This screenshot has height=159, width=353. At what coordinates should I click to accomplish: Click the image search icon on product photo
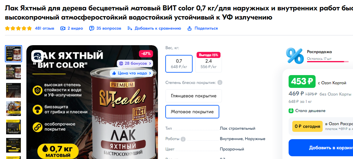(37, 56)
